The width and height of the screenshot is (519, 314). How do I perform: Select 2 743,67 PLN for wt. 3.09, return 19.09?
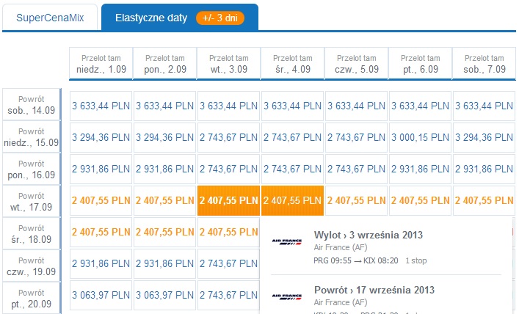tap(229, 263)
